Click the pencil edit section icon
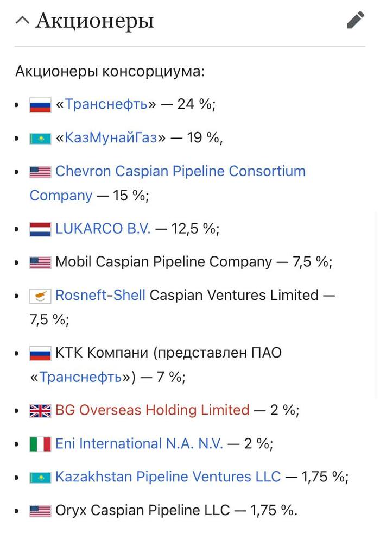The height and width of the screenshot is (539, 380). (356, 21)
